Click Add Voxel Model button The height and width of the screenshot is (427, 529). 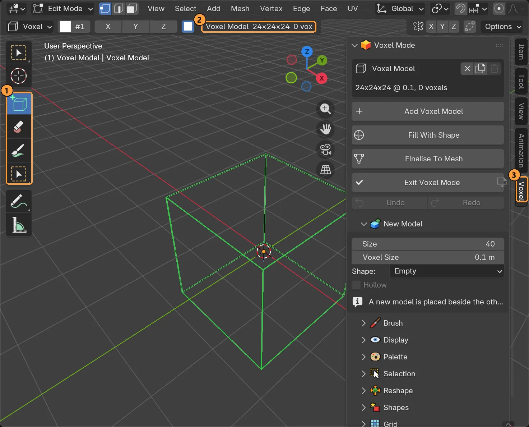(428, 111)
